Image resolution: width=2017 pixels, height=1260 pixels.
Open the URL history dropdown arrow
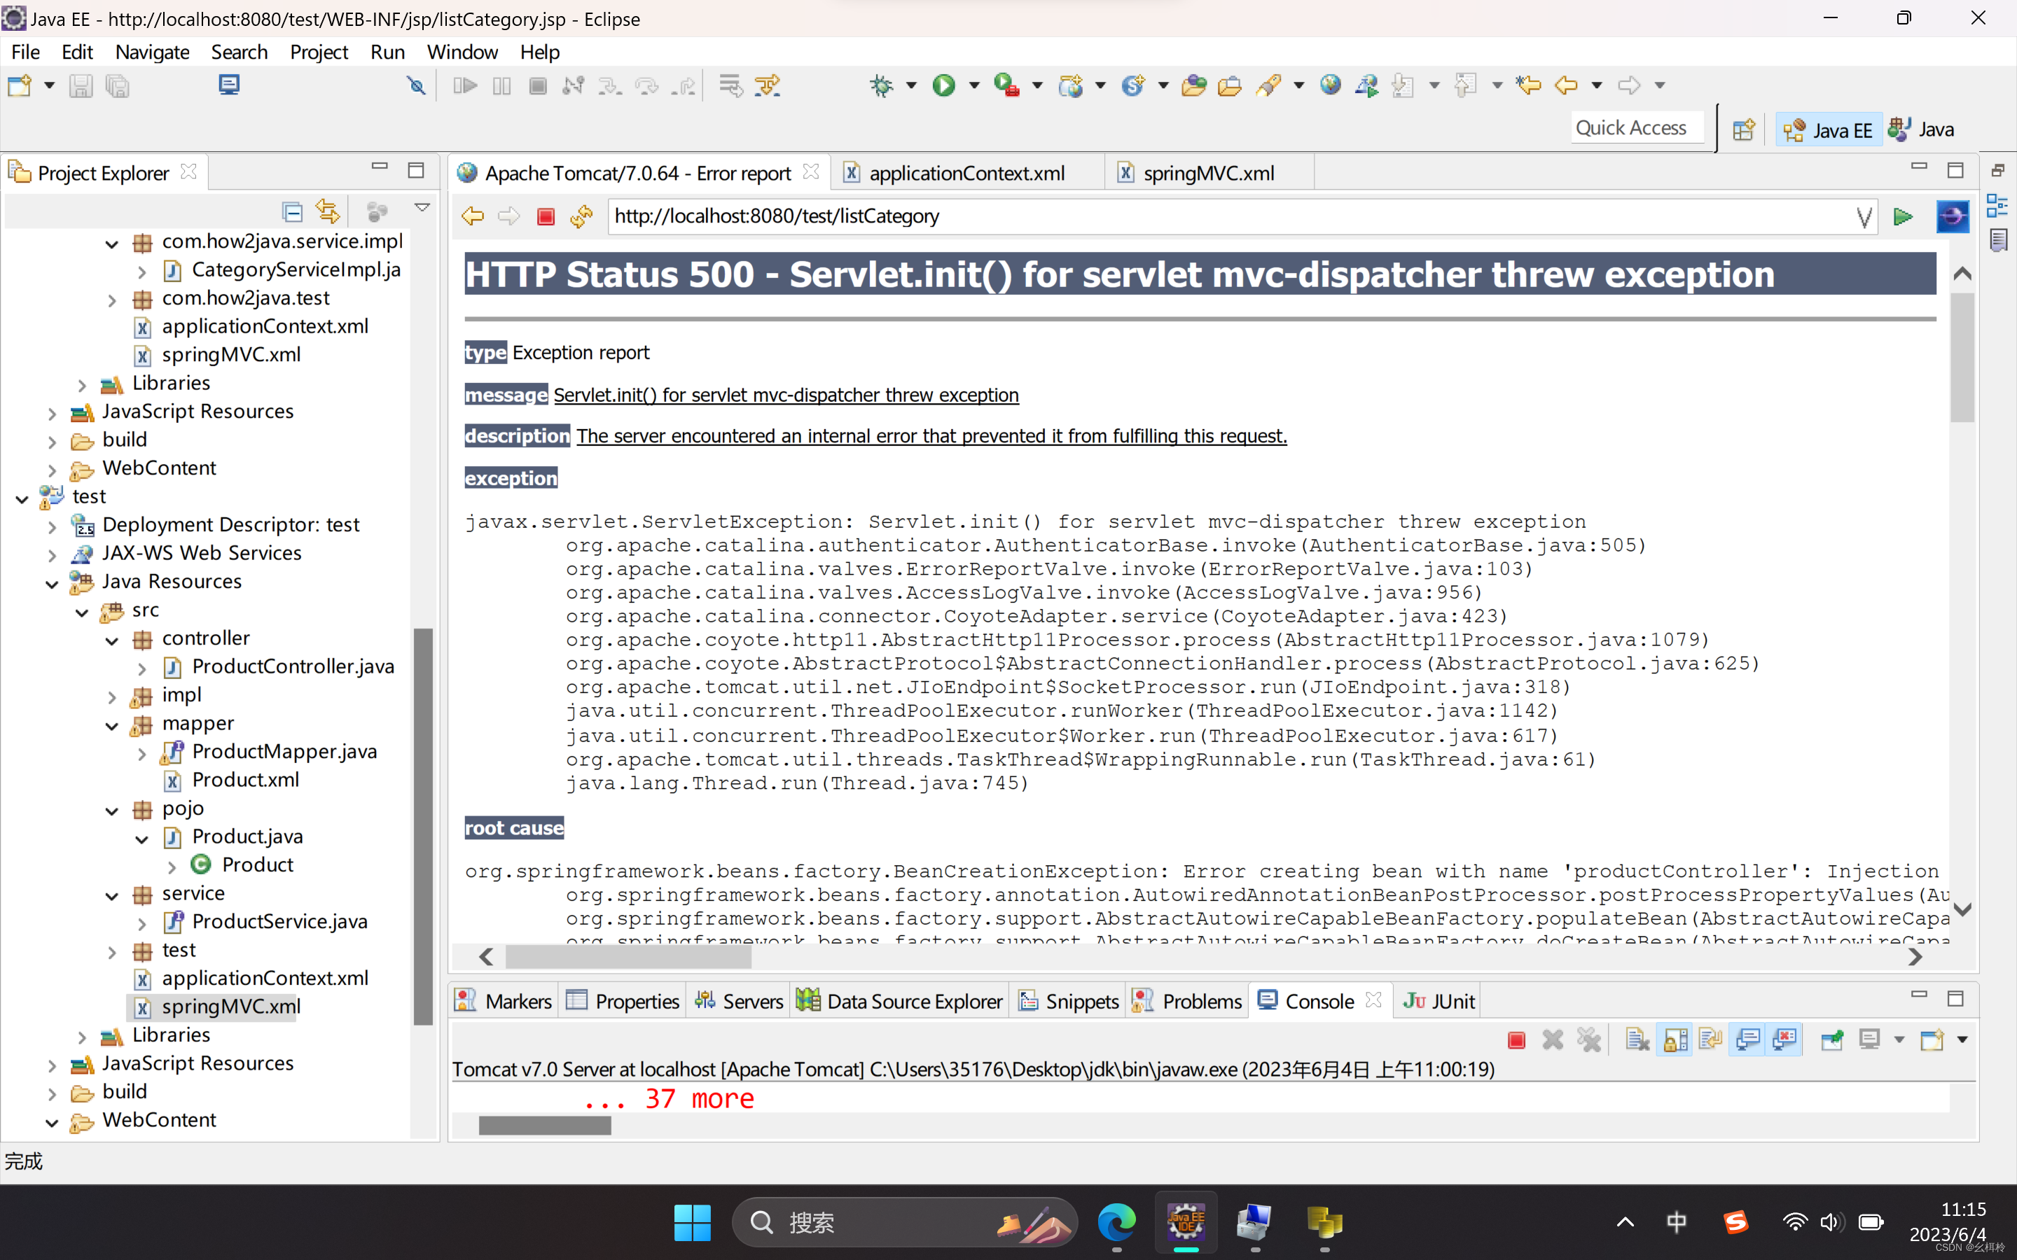(x=1864, y=218)
